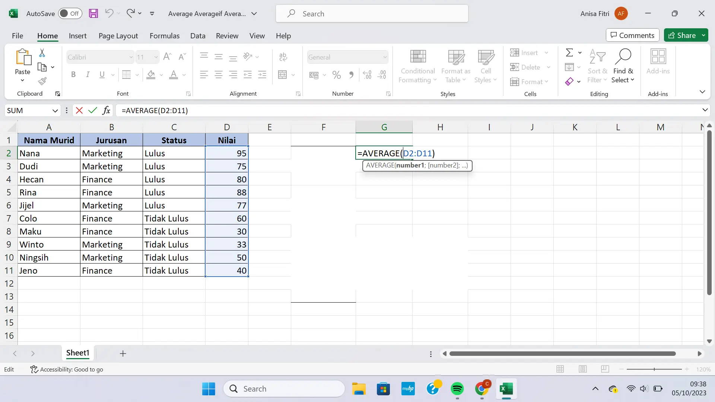Open Spotify from the taskbar

pos(457,389)
